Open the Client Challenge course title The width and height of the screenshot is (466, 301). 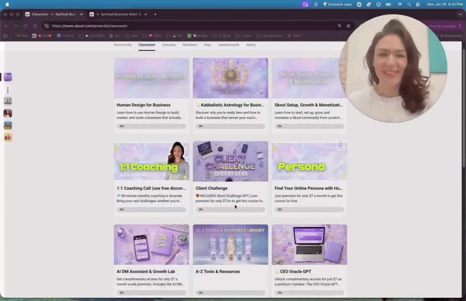[x=211, y=188]
